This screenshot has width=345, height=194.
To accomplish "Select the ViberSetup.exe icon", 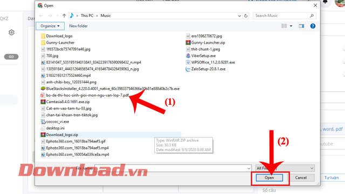I will coord(188,56).
